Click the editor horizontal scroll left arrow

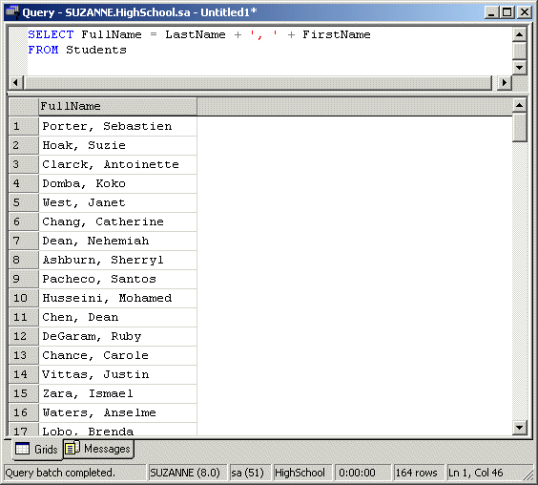click(15, 83)
